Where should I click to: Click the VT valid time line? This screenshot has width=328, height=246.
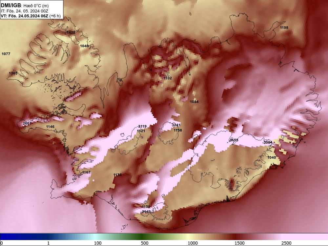[31, 16]
